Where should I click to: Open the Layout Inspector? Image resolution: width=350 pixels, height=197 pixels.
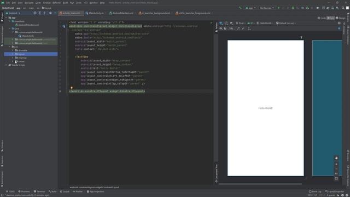335,192
